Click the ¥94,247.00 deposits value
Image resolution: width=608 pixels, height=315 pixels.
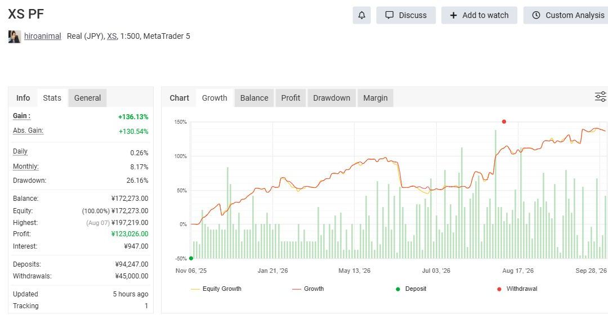[131, 264]
